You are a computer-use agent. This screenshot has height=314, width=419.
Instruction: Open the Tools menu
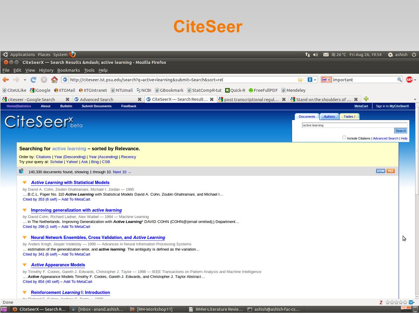(89, 70)
